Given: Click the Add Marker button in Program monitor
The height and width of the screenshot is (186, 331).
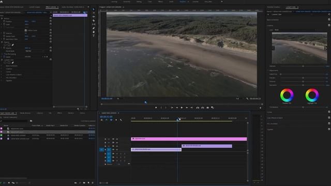Looking at the screenshot, I should pyautogui.click(x=156, y=108).
